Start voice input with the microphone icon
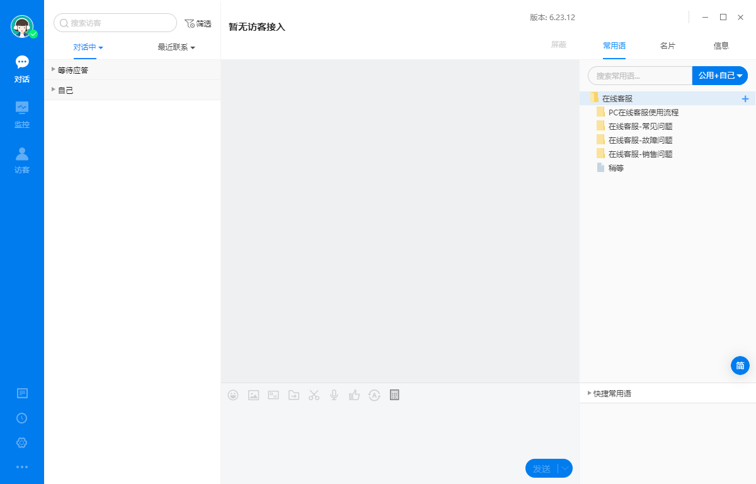Image resolution: width=756 pixels, height=484 pixels. point(334,395)
